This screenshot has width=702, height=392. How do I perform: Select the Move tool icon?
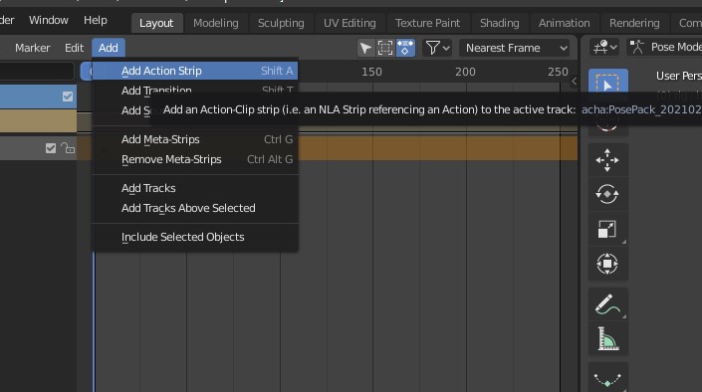point(607,160)
